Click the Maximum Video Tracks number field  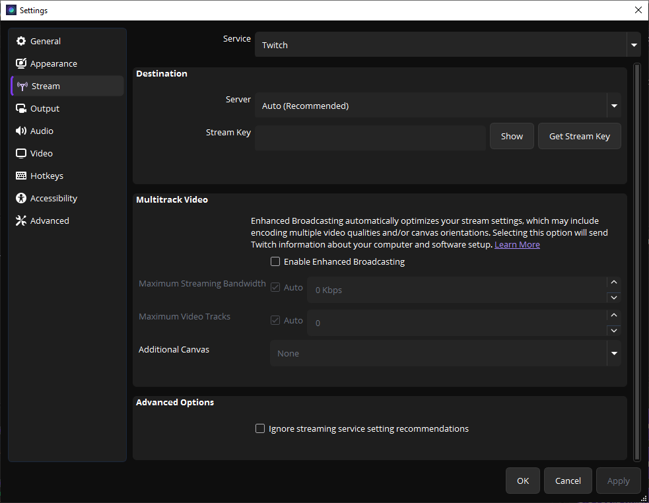coord(457,323)
